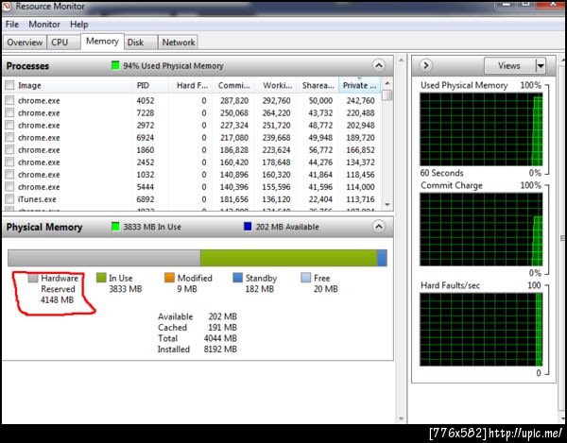Click the Hard Faults/sec graph
This screenshot has width=567, height=443.
click(x=481, y=330)
